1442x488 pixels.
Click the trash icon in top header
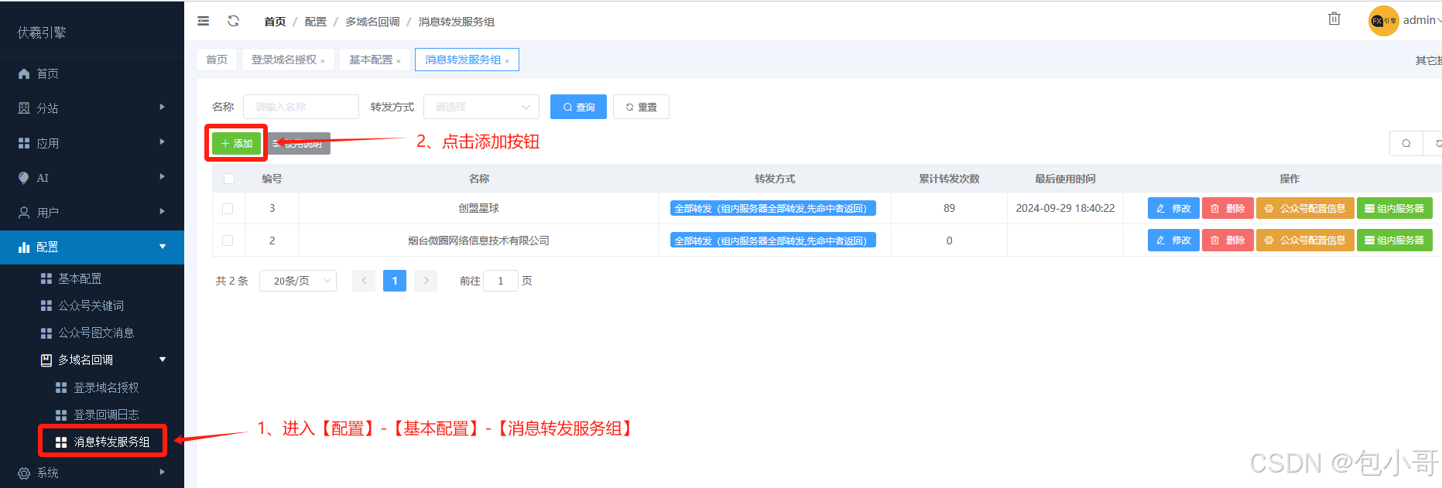tap(1334, 19)
